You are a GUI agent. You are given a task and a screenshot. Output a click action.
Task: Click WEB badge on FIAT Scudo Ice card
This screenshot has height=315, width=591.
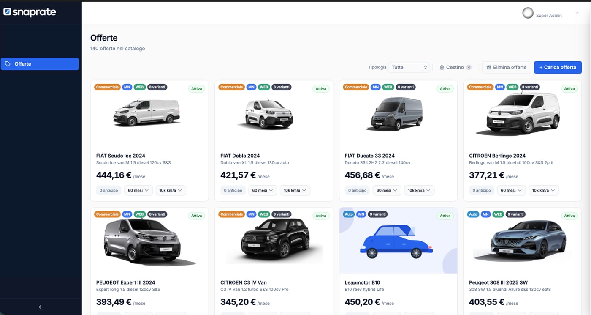(139, 87)
